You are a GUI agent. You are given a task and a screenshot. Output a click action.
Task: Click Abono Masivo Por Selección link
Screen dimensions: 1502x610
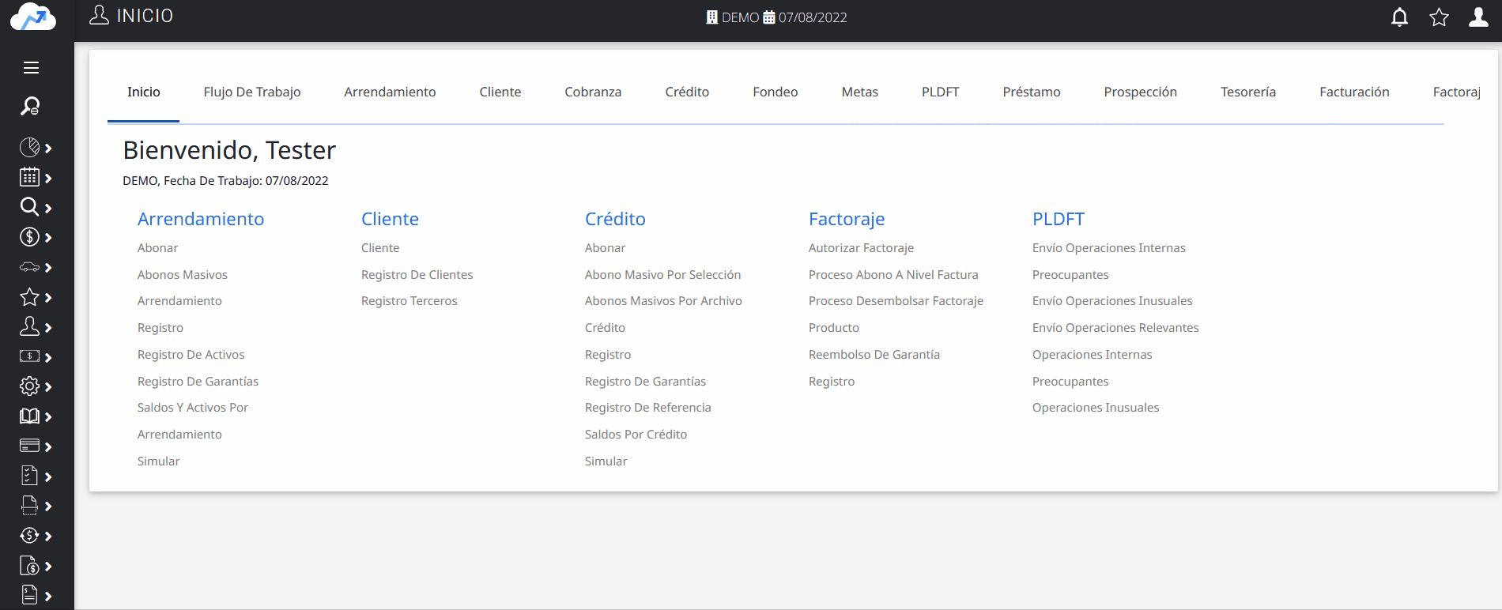pos(662,275)
